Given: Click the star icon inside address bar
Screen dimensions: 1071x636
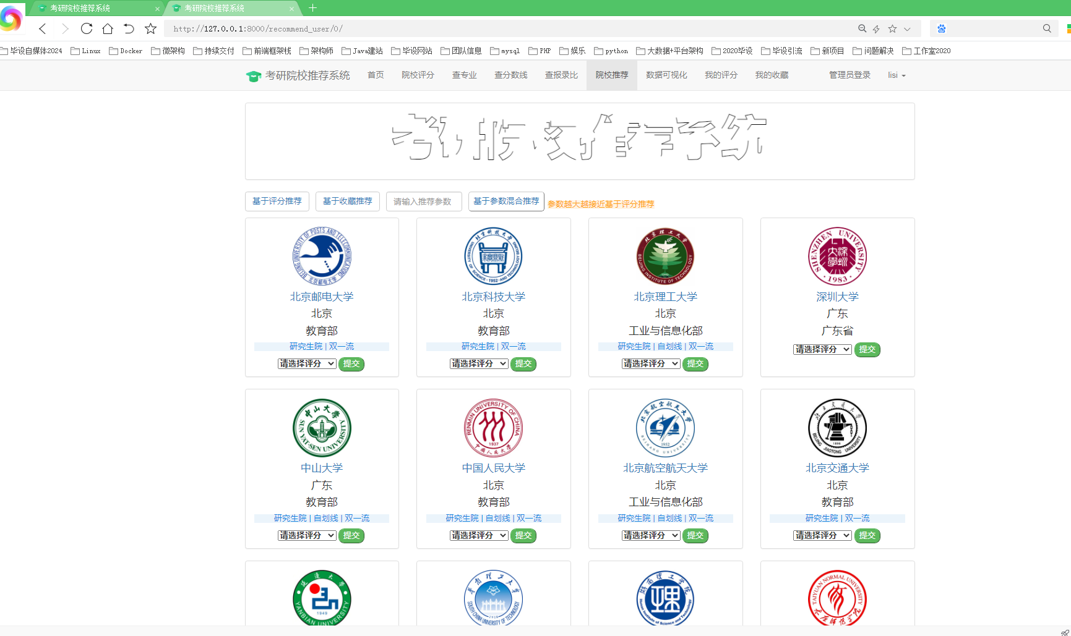Looking at the screenshot, I should tap(892, 28).
